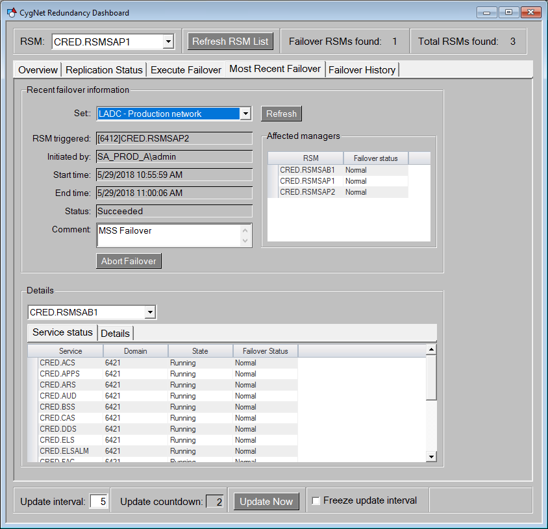Click the CygNet app icon in title bar
Viewport: 548px width, 529px height.
click(12, 12)
